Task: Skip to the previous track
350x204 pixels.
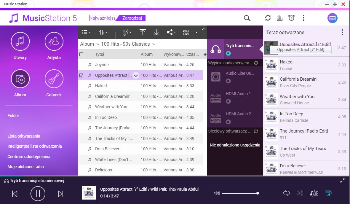Action: pyautogui.click(x=15, y=194)
